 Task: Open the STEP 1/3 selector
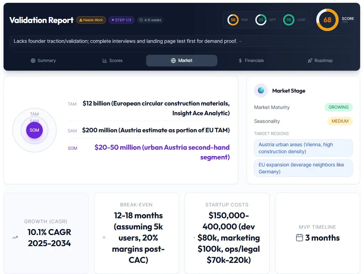(x=121, y=20)
